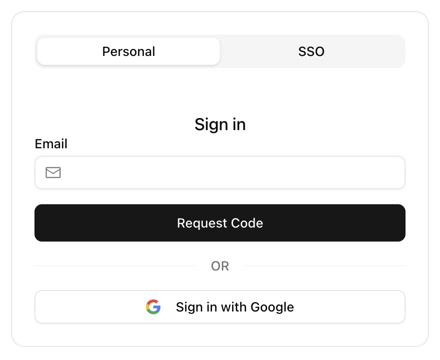
Task: Click the OR divider text
Action: pos(220,266)
